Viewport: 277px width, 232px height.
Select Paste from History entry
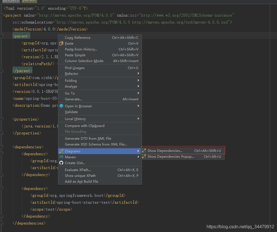100,49
